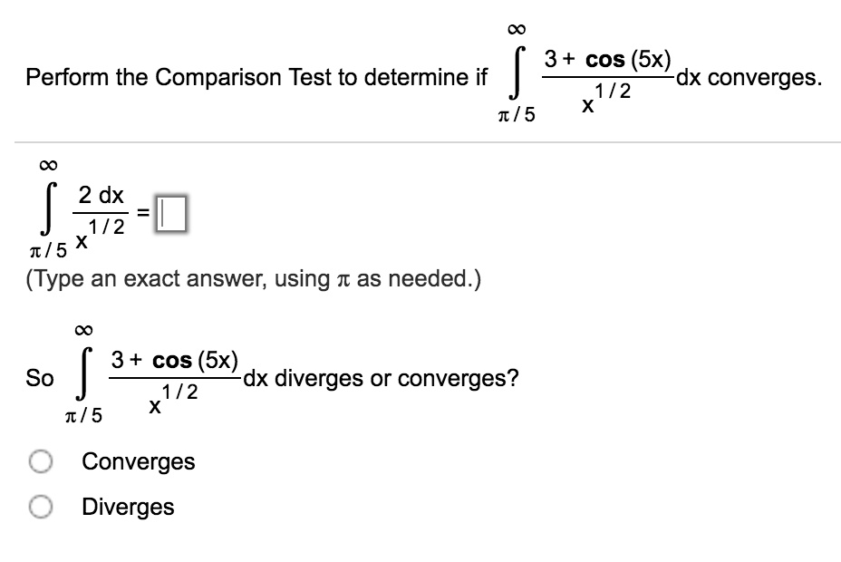Click the Converges option label
Viewport: 841px width, 562px height.
139,462
